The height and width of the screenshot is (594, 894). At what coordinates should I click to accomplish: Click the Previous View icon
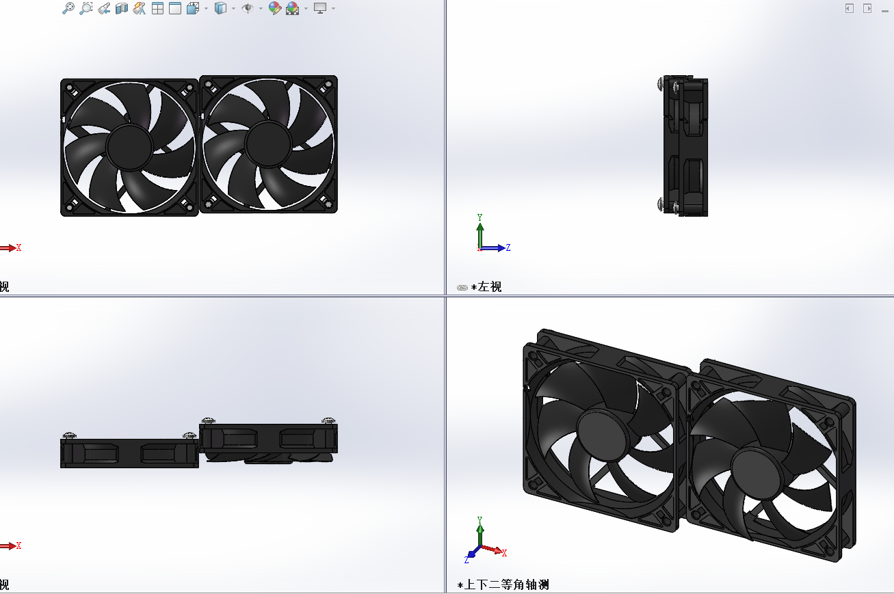(104, 8)
